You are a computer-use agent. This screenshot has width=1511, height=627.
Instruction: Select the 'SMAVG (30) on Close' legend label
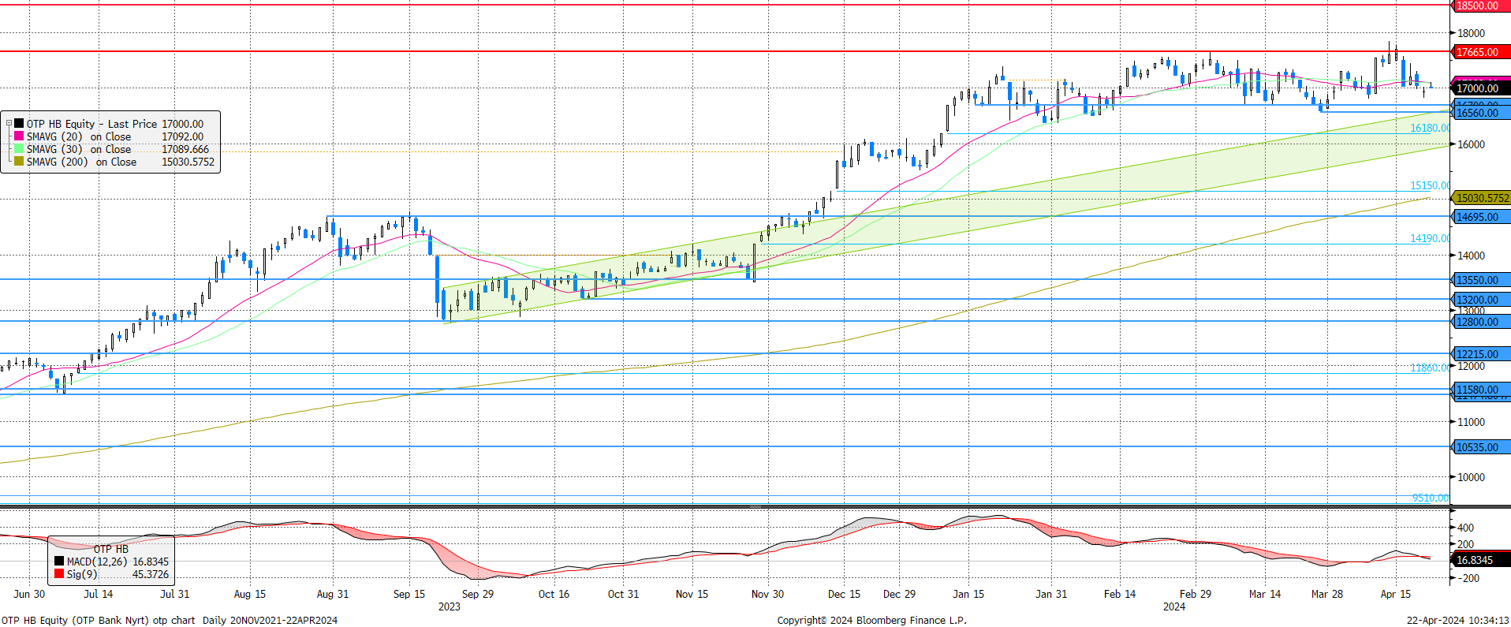[79, 149]
